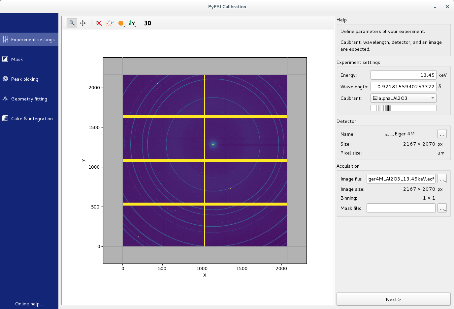
Task: Select the zoom magnifier tool
Action: (72, 23)
